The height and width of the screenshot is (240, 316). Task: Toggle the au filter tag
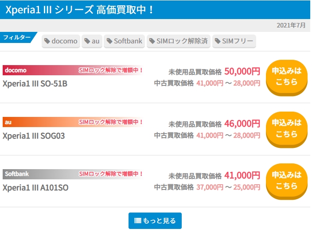[x=92, y=41]
